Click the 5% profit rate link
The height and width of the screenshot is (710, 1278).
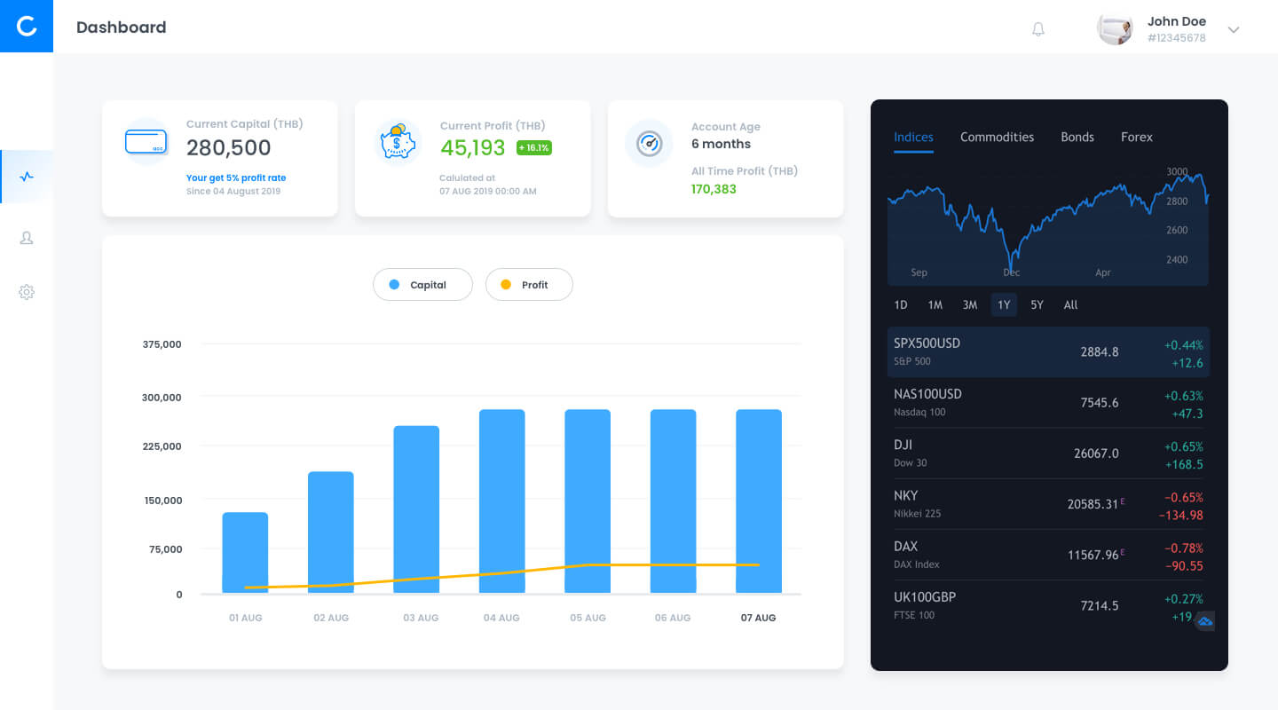point(236,177)
